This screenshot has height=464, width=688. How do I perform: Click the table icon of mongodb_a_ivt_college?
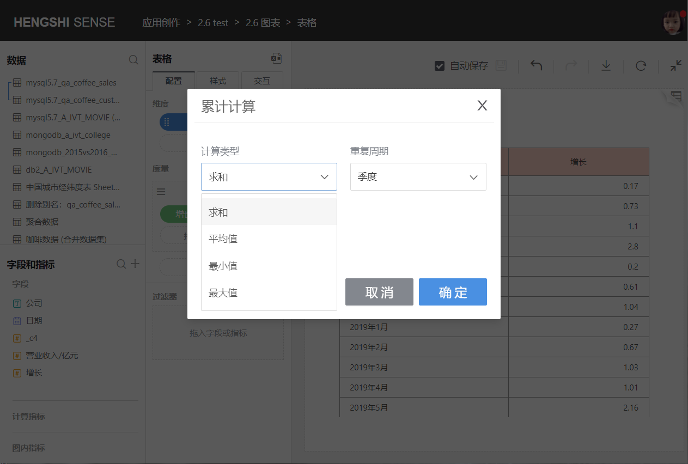[17, 135]
